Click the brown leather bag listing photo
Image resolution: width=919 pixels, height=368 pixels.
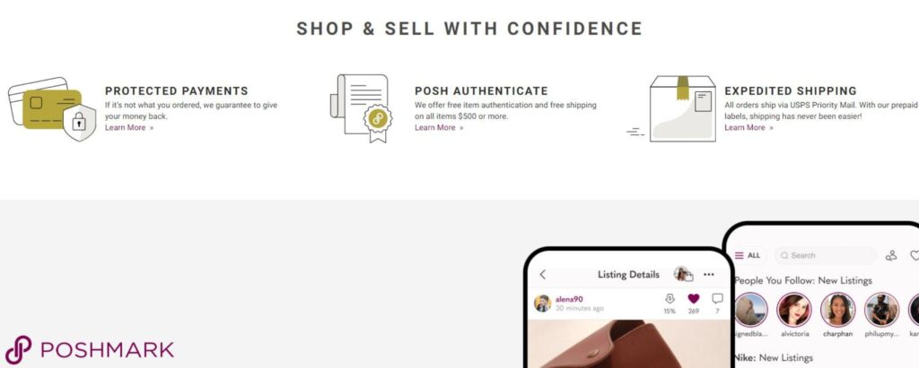[626, 344]
